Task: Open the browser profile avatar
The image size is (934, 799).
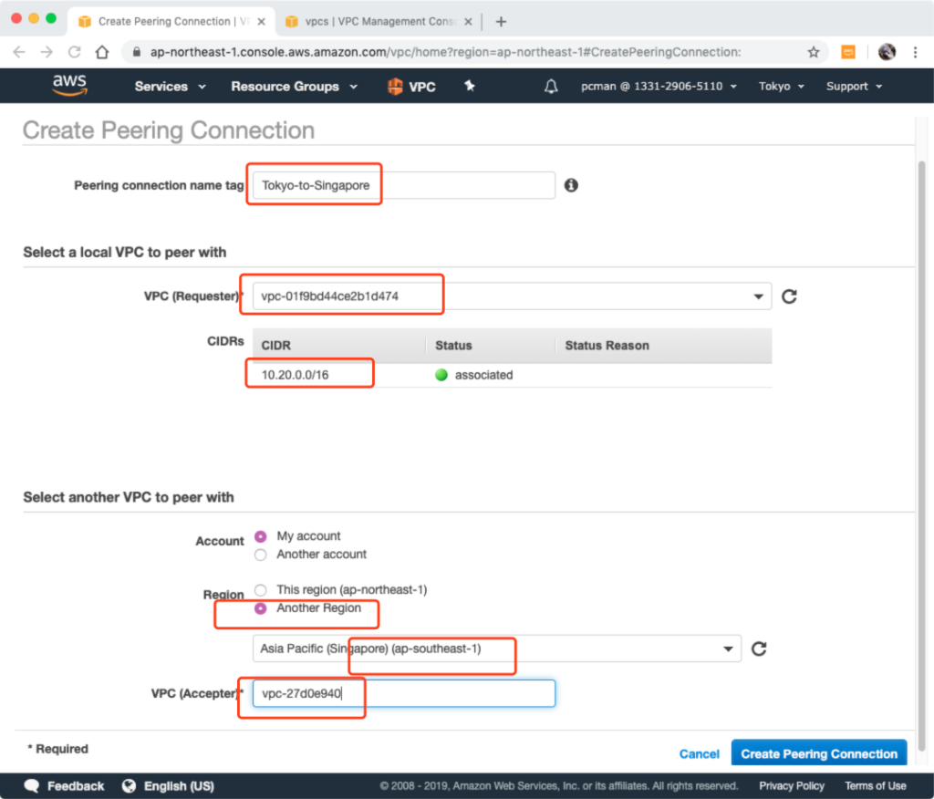Action: click(887, 52)
